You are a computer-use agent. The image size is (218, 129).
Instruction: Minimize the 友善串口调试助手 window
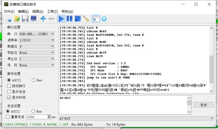tap(183, 4)
